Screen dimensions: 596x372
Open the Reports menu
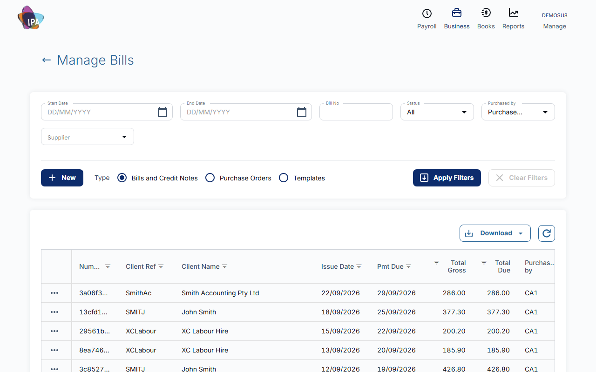pos(514,19)
